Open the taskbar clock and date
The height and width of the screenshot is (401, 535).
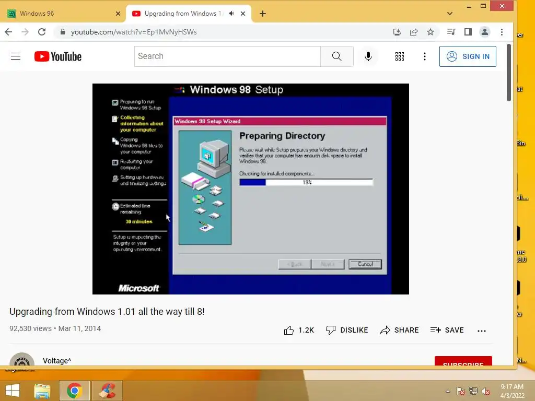(512, 391)
